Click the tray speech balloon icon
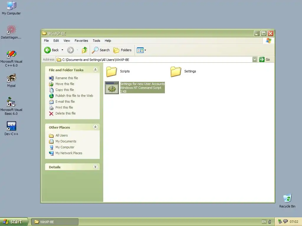 (x=285, y=221)
